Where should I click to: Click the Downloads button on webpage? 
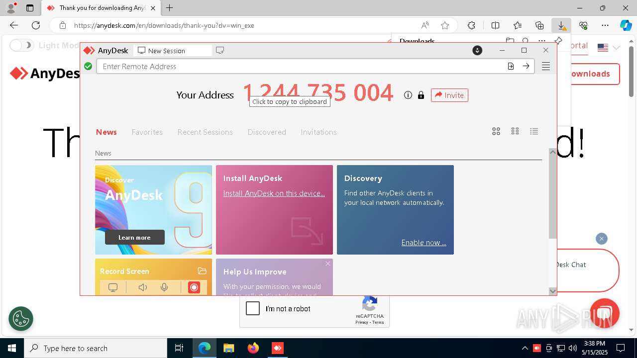[x=589, y=74]
